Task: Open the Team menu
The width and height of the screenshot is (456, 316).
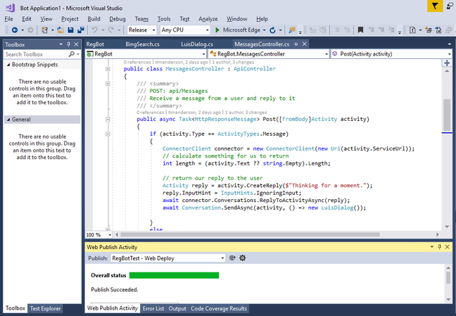Action: pyautogui.click(x=141, y=19)
